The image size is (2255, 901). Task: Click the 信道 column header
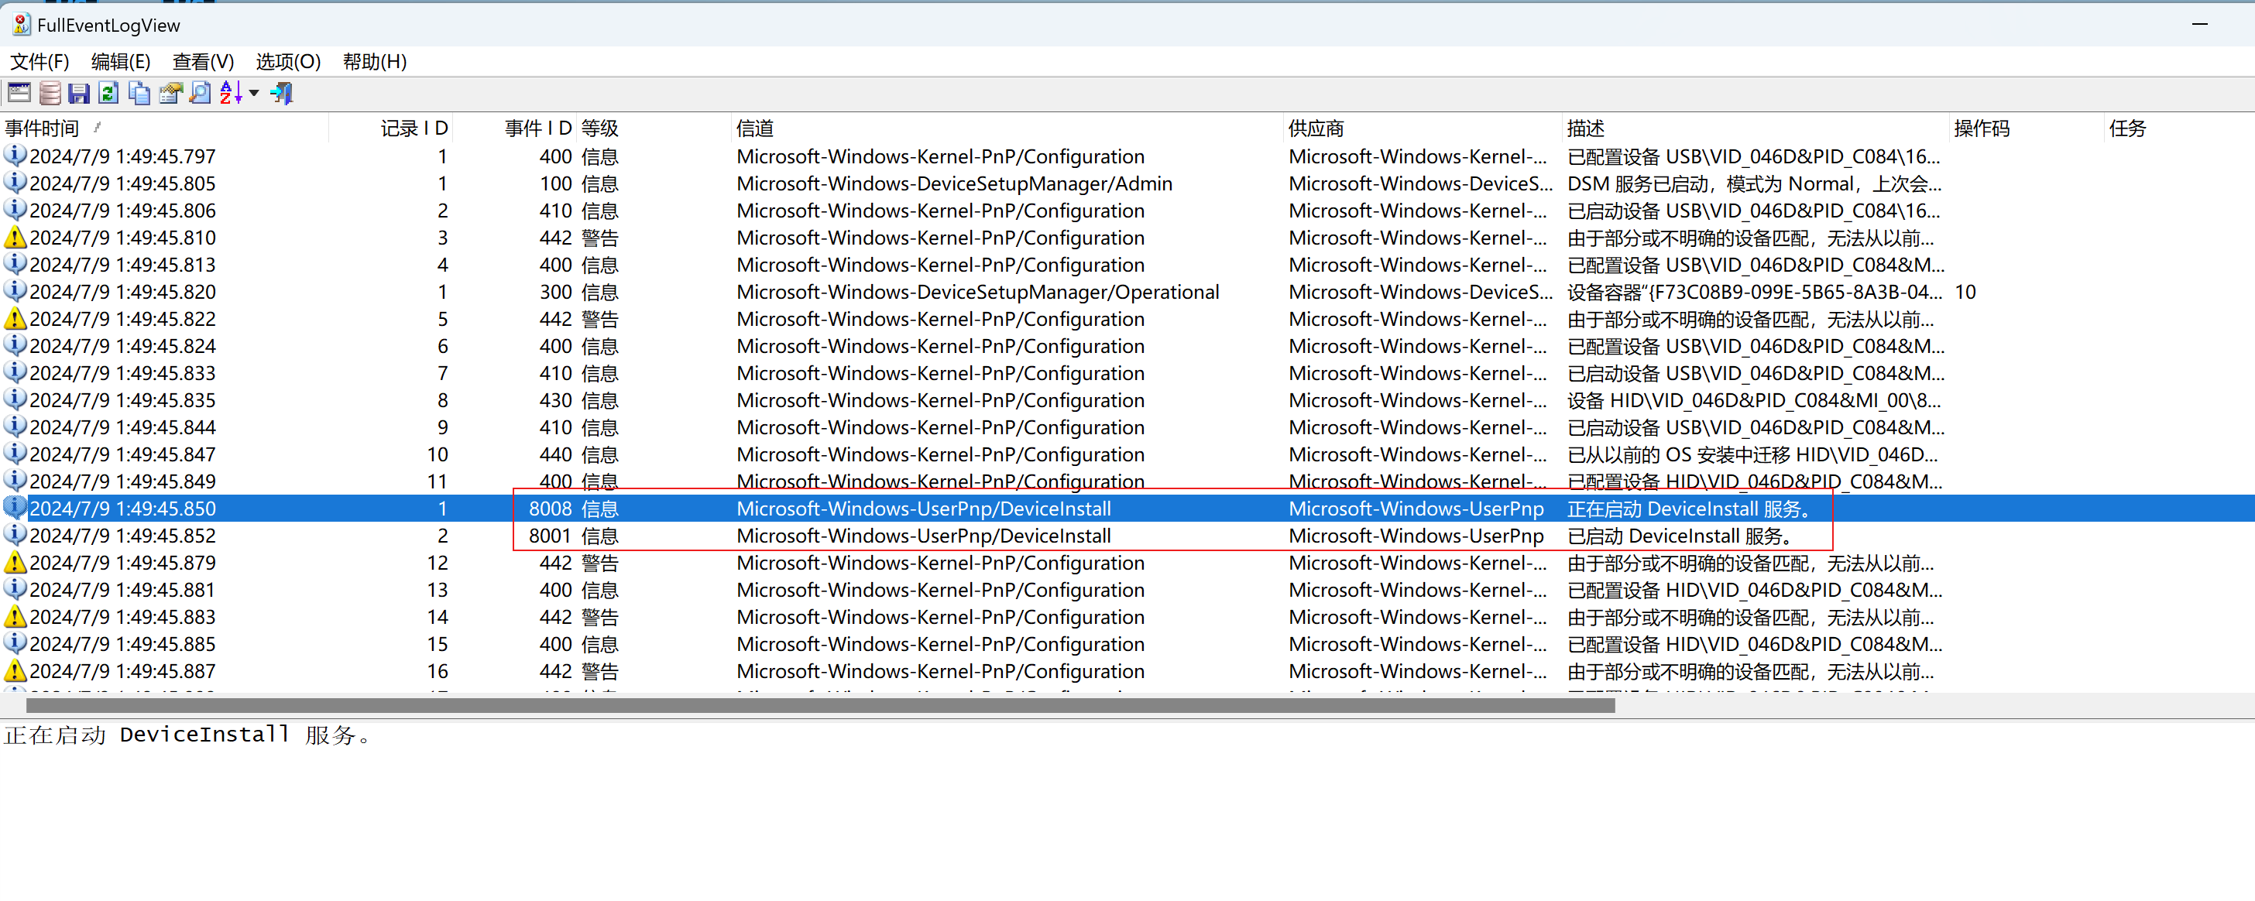point(754,128)
